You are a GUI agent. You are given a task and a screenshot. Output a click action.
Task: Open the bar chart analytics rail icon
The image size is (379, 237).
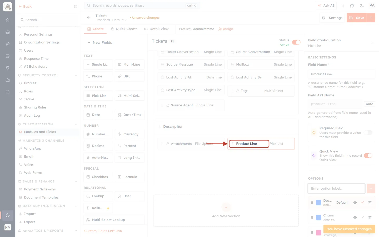coord(8,80)
